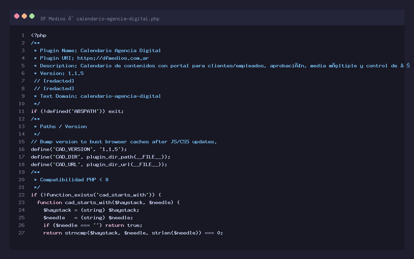
Task: Click the ABSPATH exit check line
Action: tap(77, 111)
